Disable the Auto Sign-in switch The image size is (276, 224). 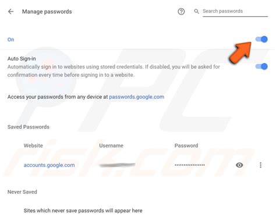tap(261, 66)
